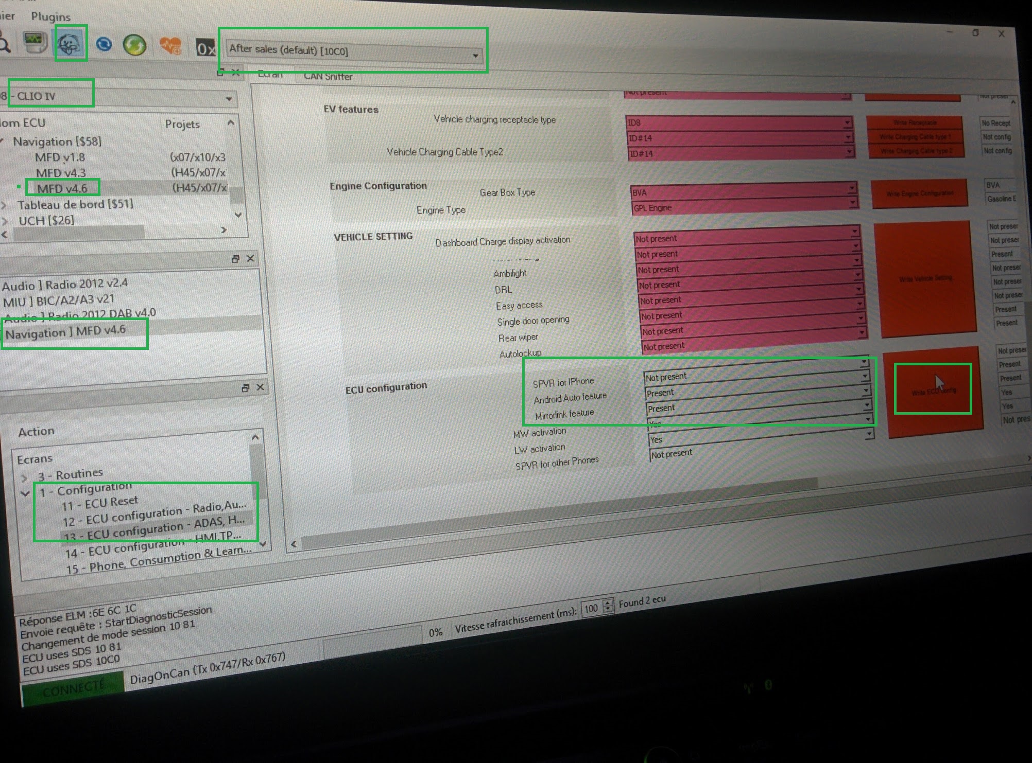Open the Plugins menu
Screen dimensions: 1032x763
(x=50, y=16)
